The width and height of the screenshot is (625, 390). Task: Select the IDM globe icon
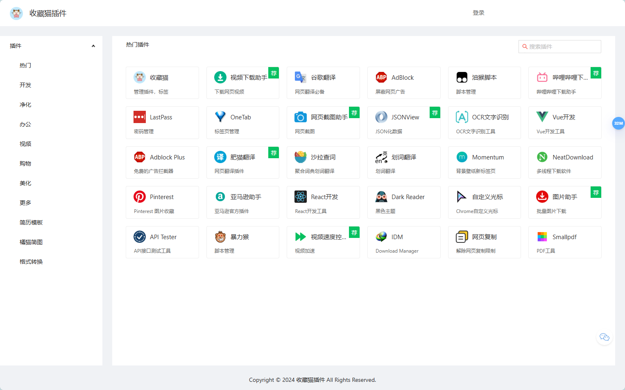(381, 237)
